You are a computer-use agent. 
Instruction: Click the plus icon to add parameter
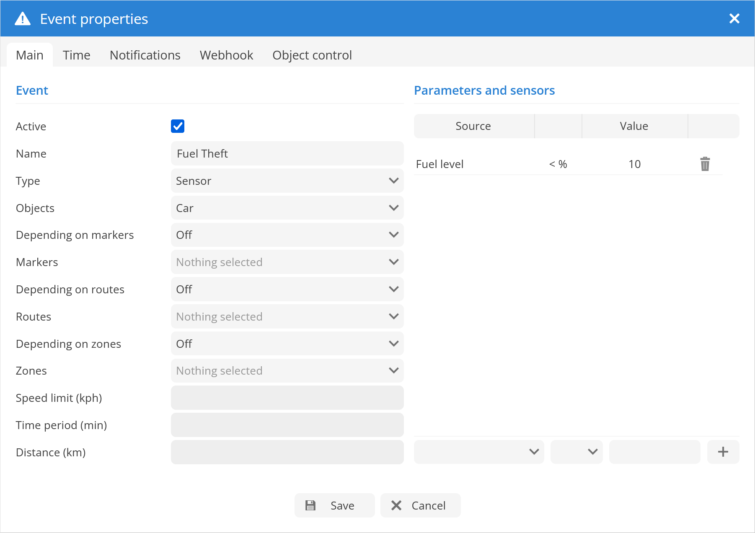[723, 452]
